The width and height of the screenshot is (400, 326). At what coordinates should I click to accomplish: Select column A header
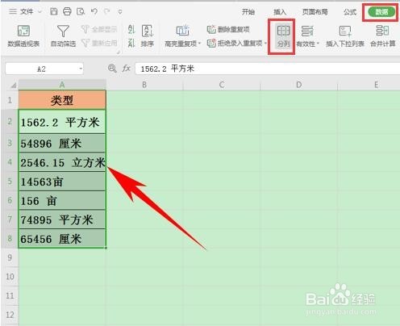pyautogui.click(x=62, y=85)
